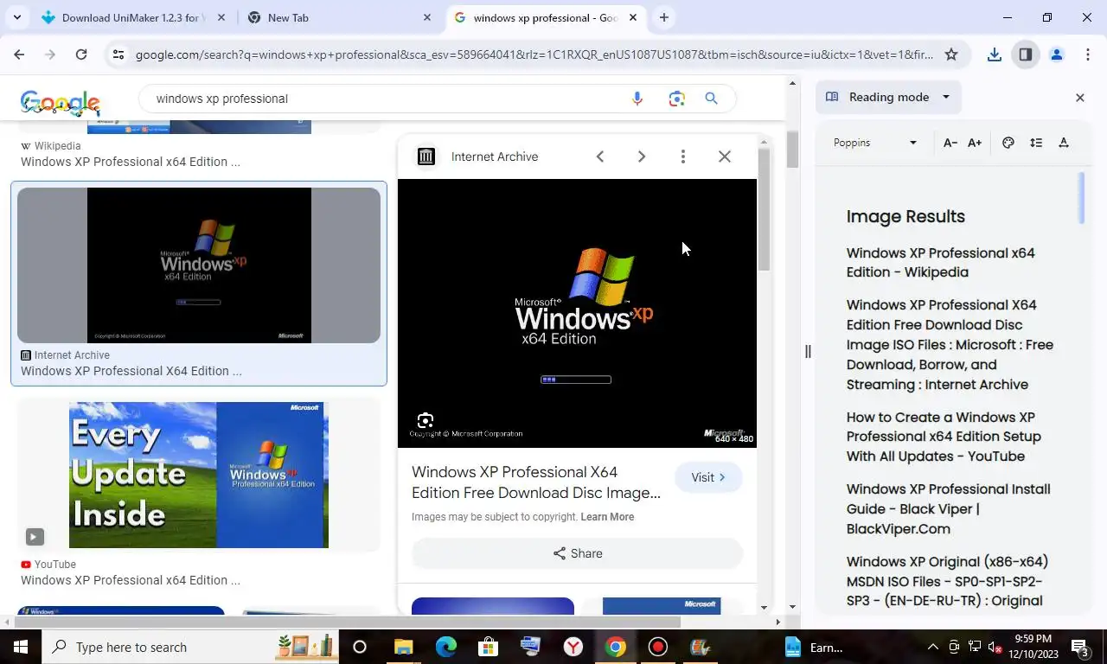Screen dimensions: 1107x664
Task: Click the side panel resize handle
Action: click(x=808, y=351)
